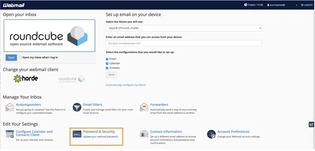
Task: Click the Webmail logo
Action: pos(14,5)
